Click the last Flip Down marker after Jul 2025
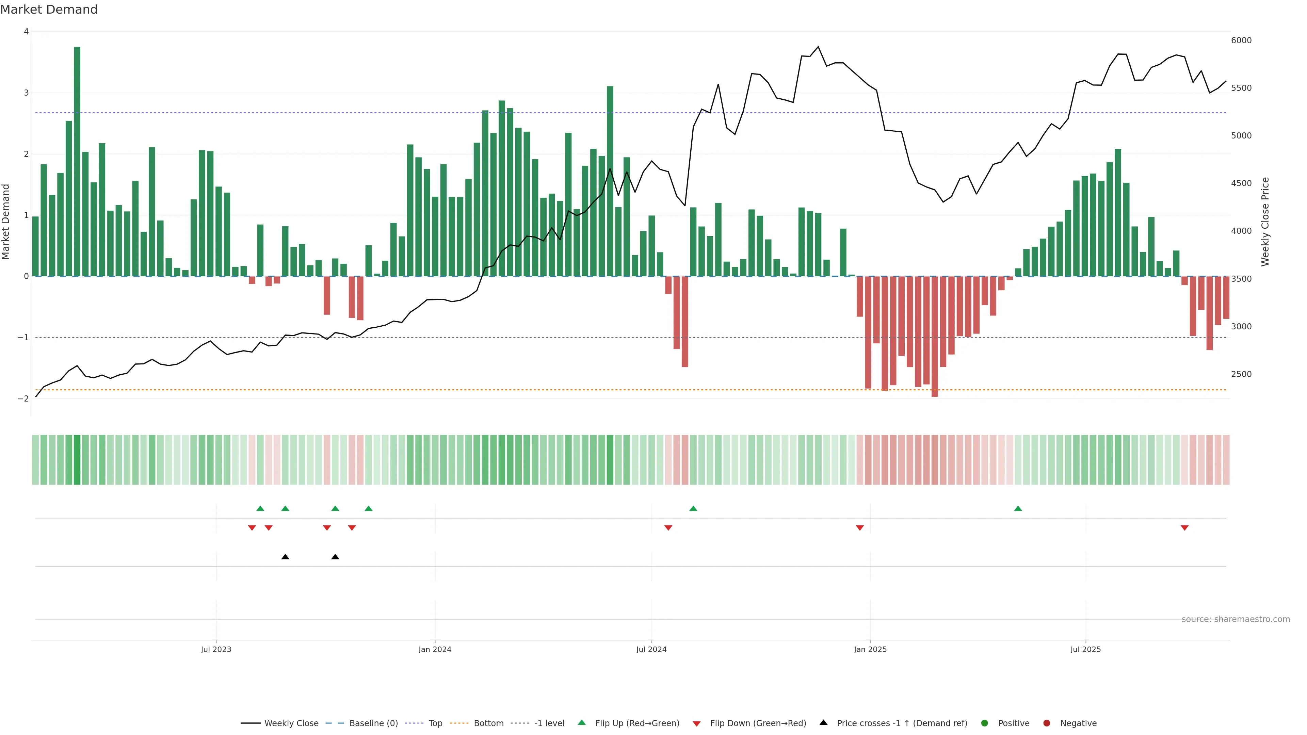 [1185, 528]
